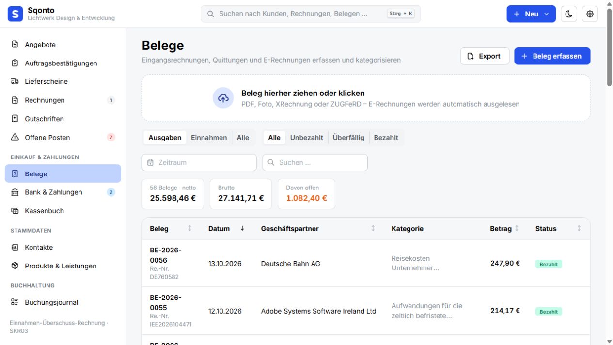613x345 pixels.
Task: Click the Suchen table search field
Action: 315,163
